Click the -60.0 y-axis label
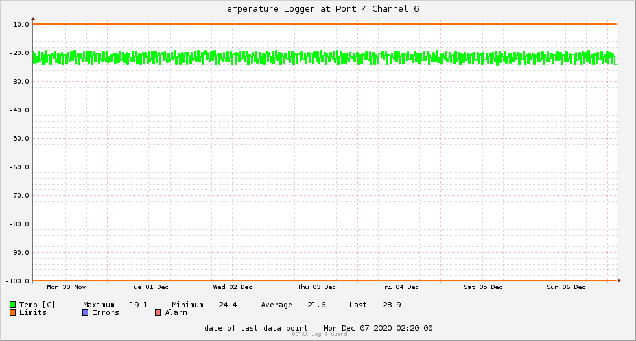The height and width of the screenshot is (341, 636). click(x=19, y=167)
